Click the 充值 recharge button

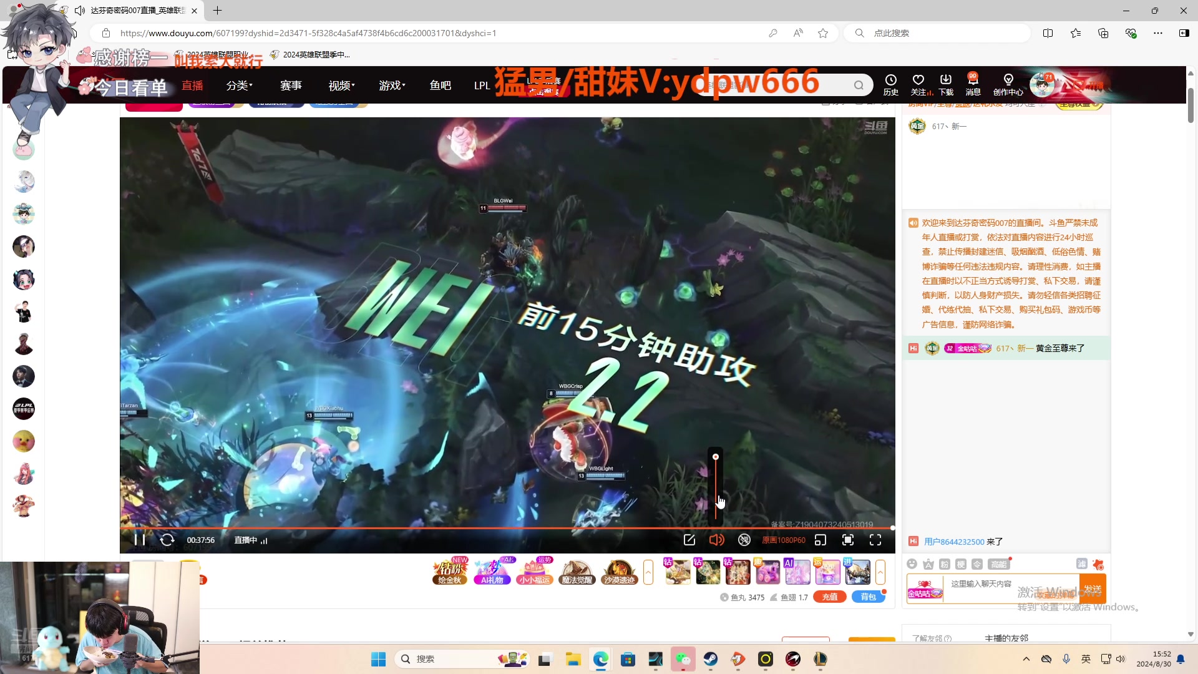coord(830,597)
